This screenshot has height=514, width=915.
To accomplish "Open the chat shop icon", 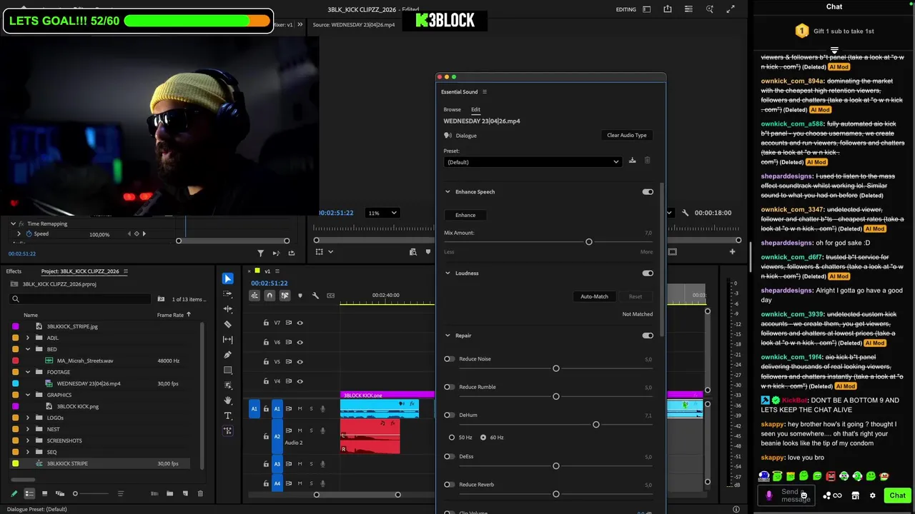I will coord(855,495).
